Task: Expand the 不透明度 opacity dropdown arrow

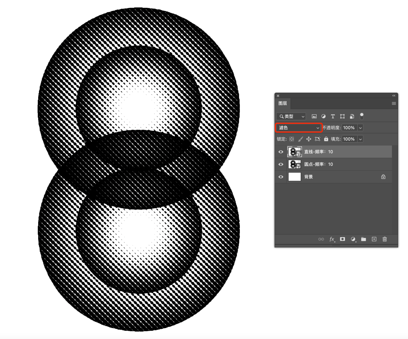Action: click(x=360, y=128)
